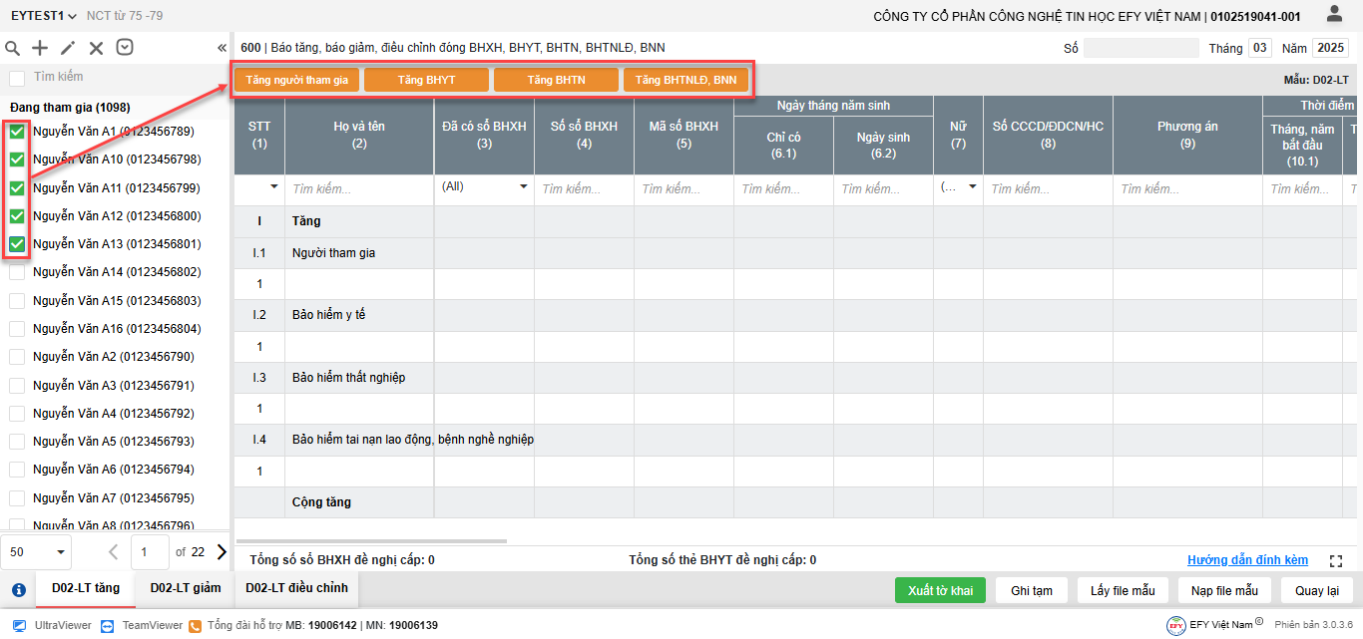1363x639 pixels.
Task: Tick the Nguyễn Văn A2 checkbox
Action: [17, 357]
